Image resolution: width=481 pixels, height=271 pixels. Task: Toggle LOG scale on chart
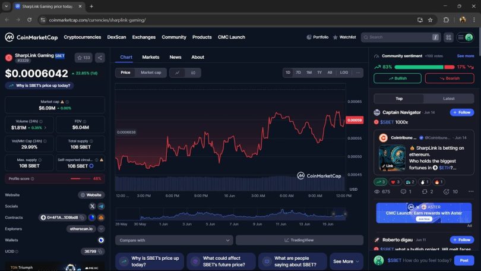click(x=344, y=73)
